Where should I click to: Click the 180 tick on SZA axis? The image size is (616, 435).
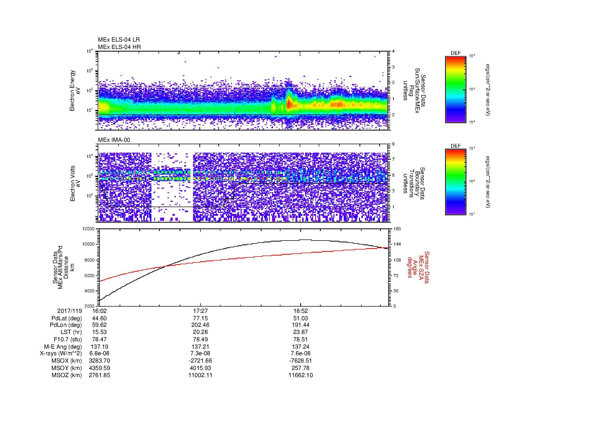397,229
